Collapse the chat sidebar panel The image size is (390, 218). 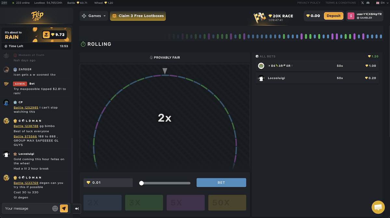77,209
